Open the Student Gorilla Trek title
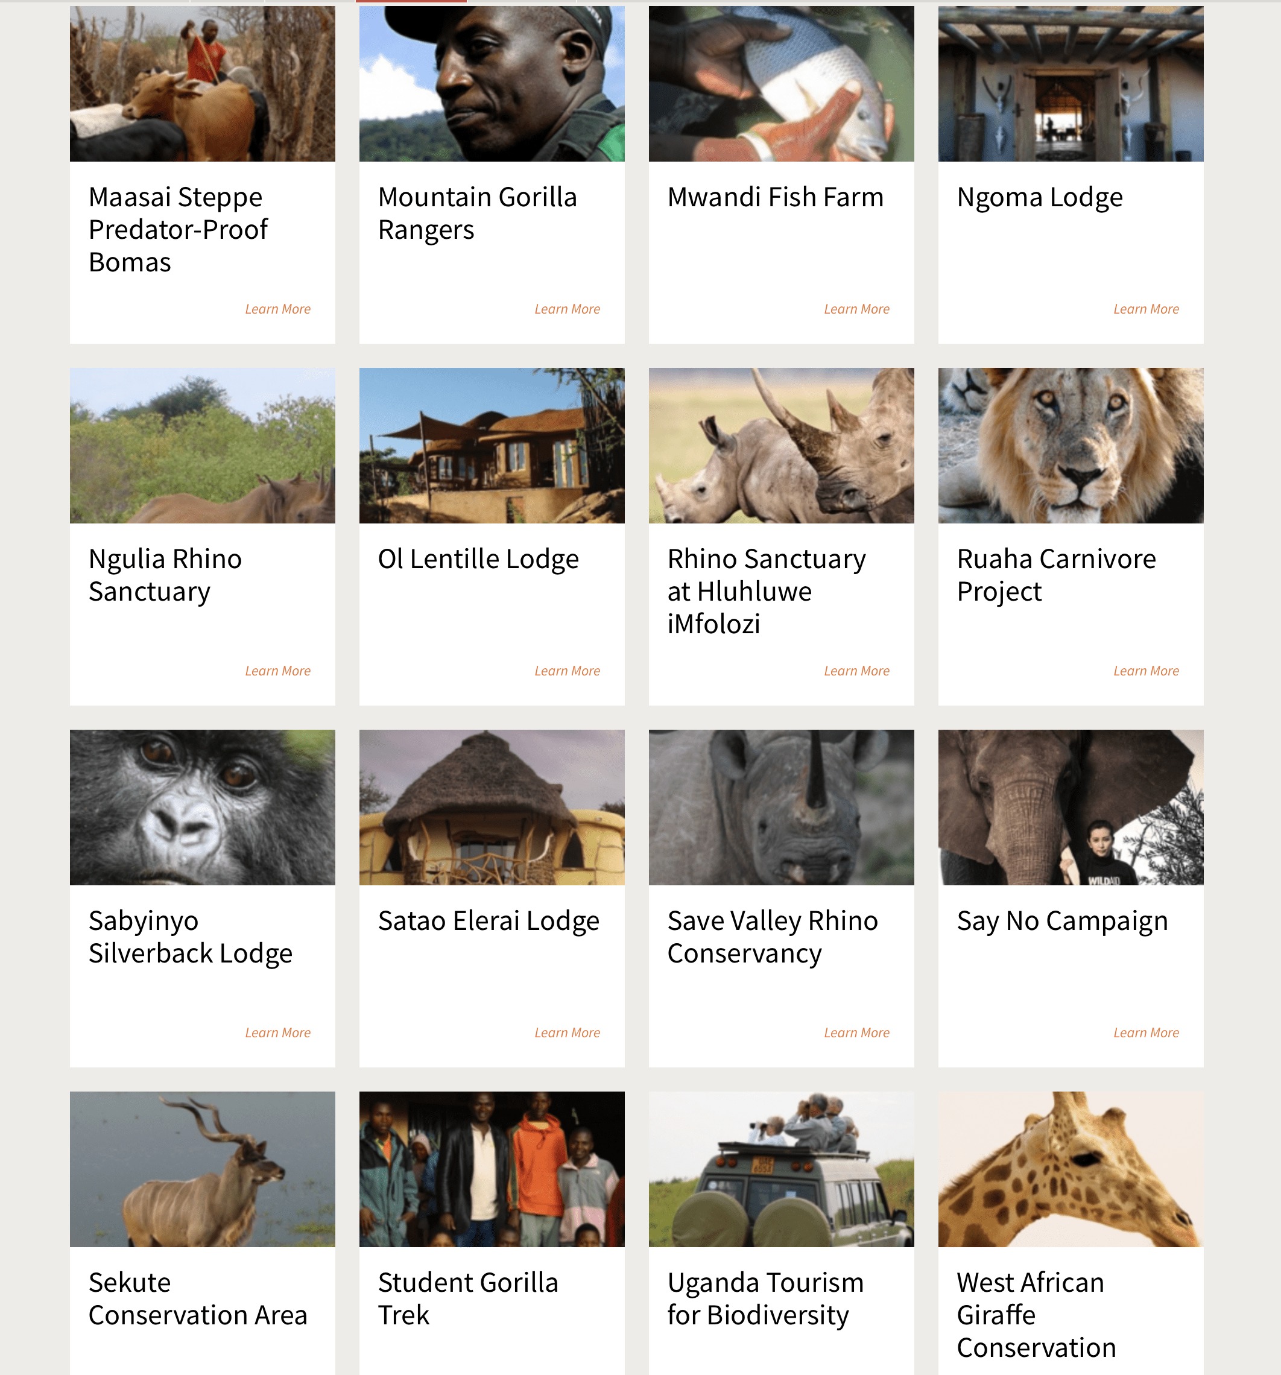Image resolution: width=1281 pixels, height=1375 pixels. click(467, 1299)
